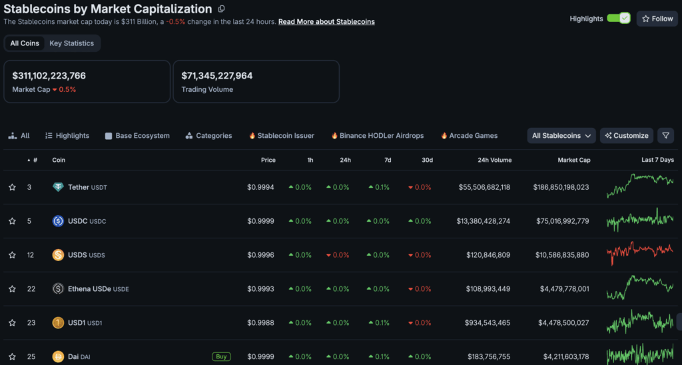Click USD1 price $0.9988
Screen dimensions: 682x365
[x=260, y=323]
